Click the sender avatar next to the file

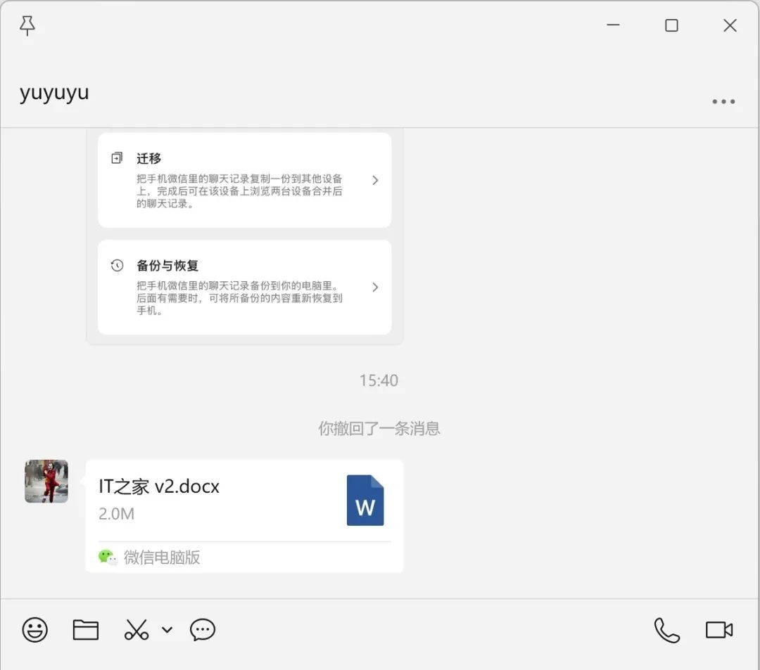click(46, 482)
